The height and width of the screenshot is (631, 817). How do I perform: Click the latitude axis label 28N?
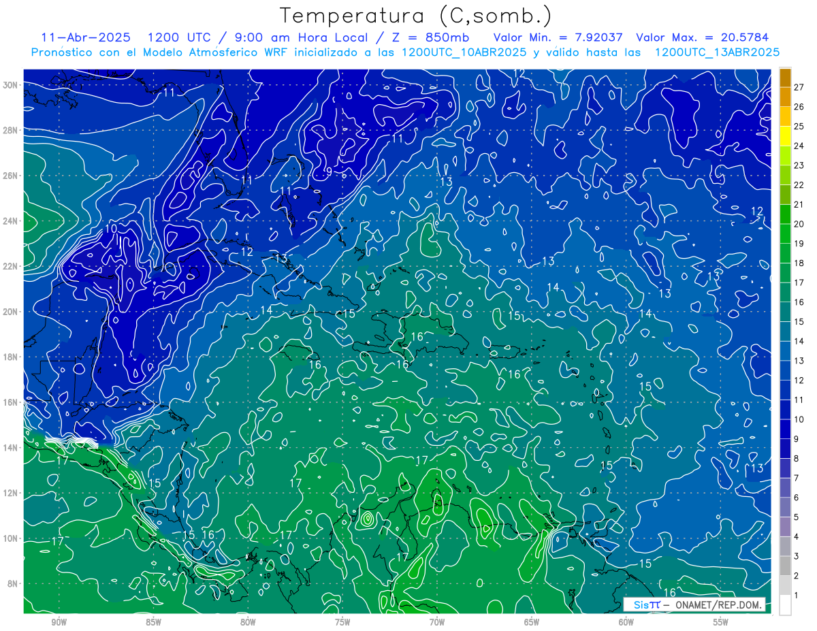coord(11,130)
